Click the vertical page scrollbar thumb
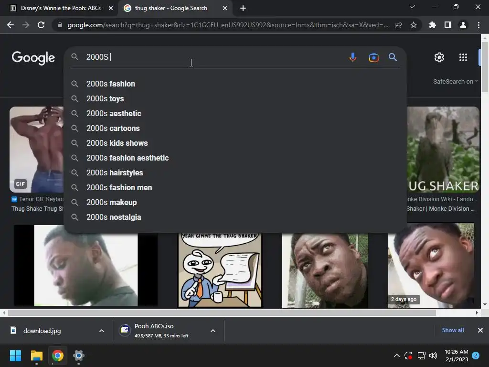 tap(485, 67)
